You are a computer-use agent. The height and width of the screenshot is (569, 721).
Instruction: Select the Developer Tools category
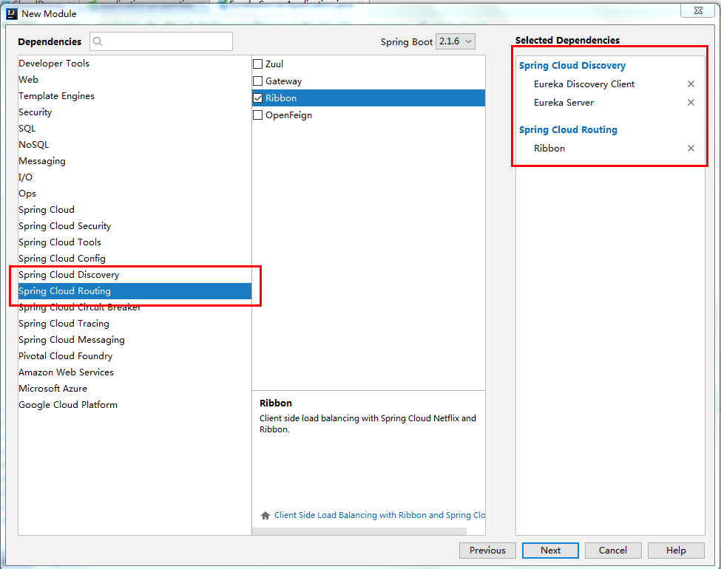point(135,64)
